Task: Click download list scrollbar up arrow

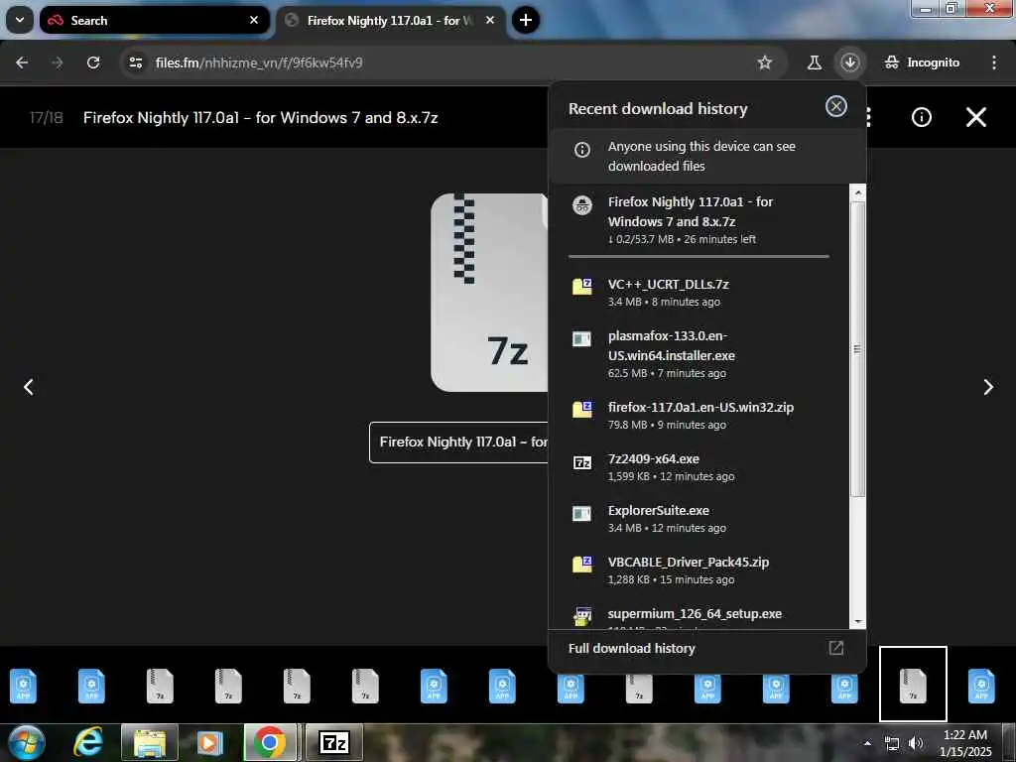Action: 858,192
